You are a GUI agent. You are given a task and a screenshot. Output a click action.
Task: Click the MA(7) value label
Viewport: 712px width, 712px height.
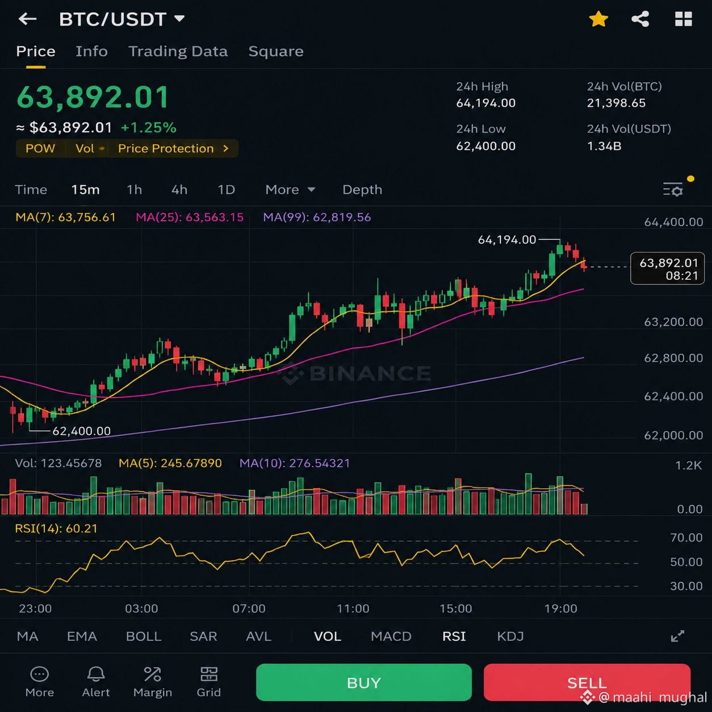tap(65, 217)
